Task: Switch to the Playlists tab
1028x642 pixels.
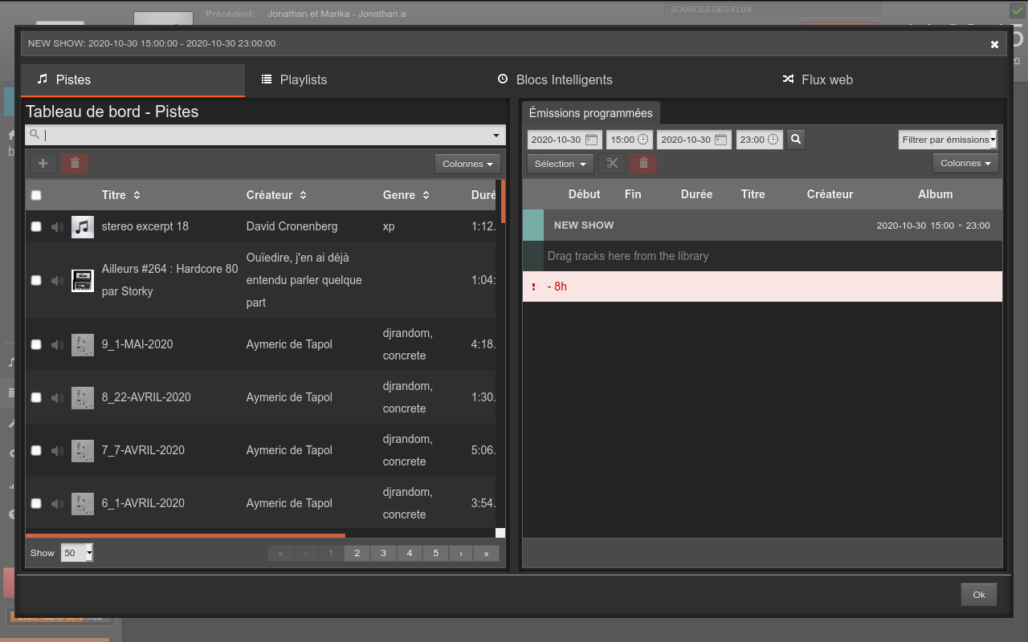Action: tap(294, 79)
